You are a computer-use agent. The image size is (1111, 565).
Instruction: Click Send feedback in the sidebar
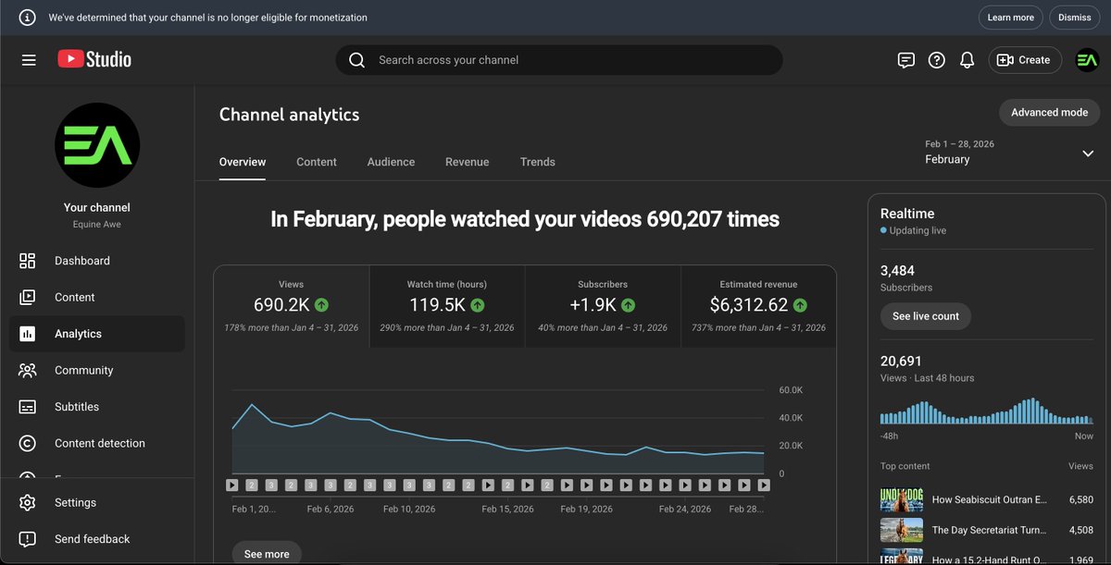97,539
